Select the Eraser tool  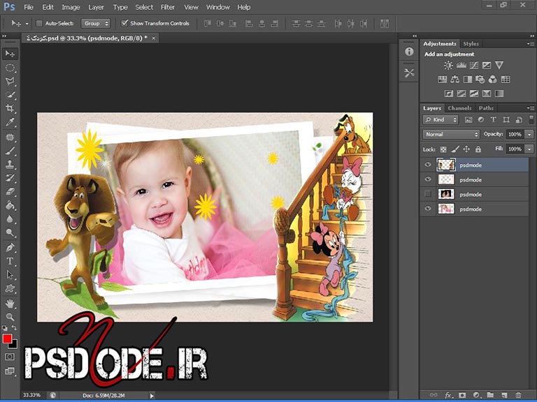click(x=10, y=191)
